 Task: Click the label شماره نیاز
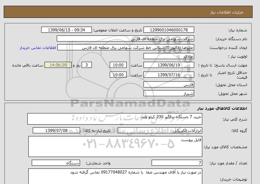238,30
